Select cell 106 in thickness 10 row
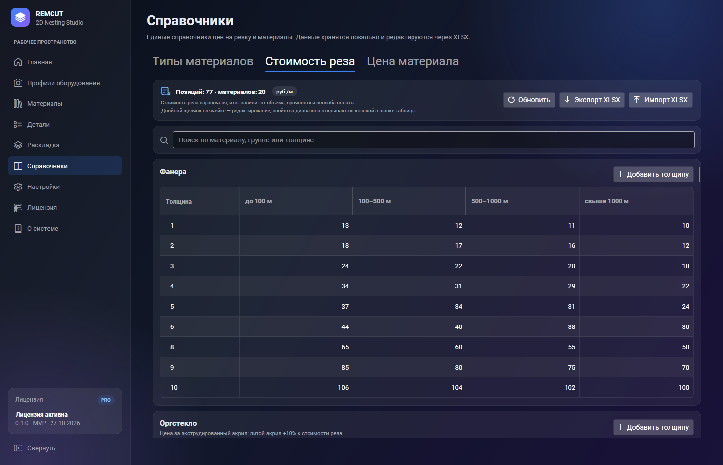Viewport: 723px width, 465px height. (296, 388)
